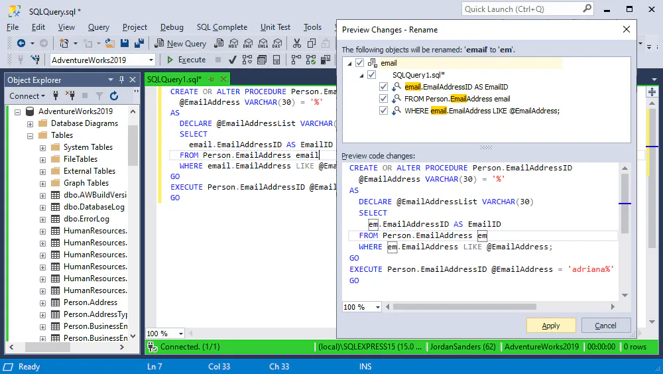Image resolution: width=663 pixels, height=374 pixels.
Task: Uncheck the top-level 'email' checkbox
Action: tap(359, 62)
